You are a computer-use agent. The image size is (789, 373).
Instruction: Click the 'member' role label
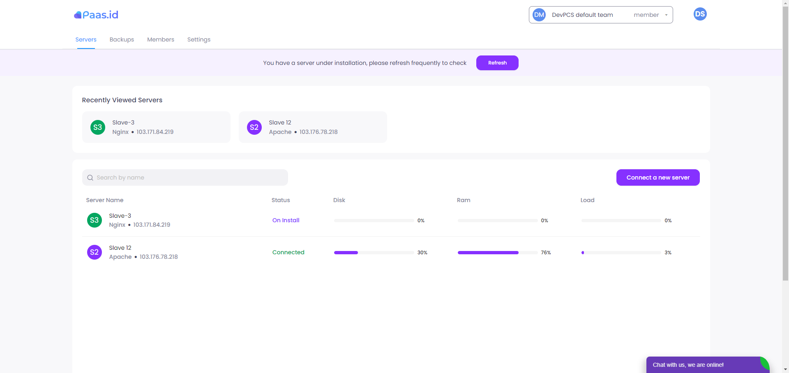pos(646,15)
